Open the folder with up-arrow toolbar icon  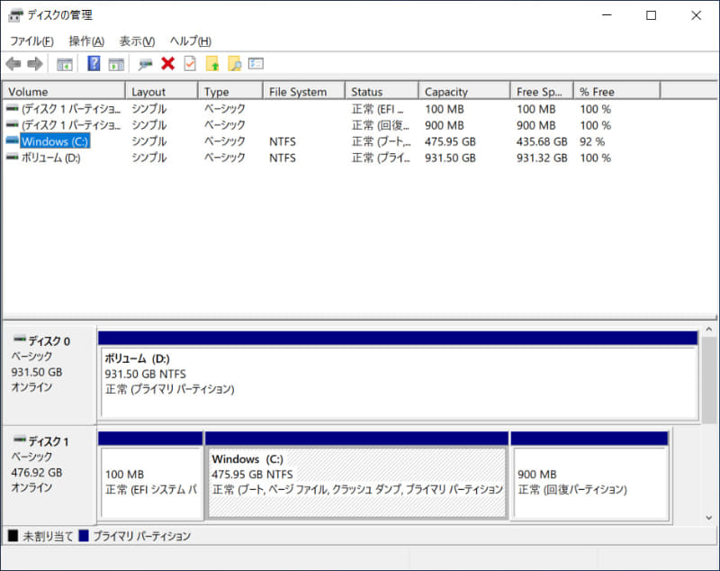pyautogui.click(x=214, y=63)
